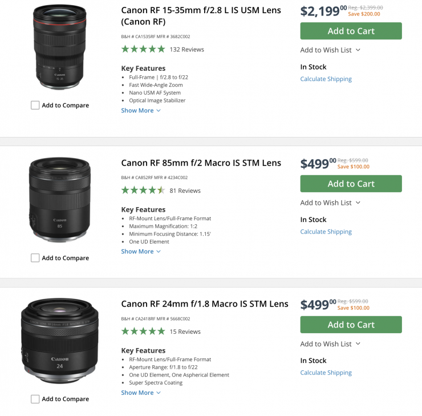Open Add to Wish List dropdown for 15-35mm
Viewport: 422px width, 416px height.
click(330, 50)
